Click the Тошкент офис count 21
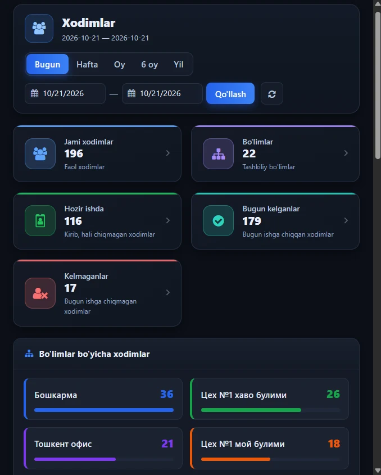Viewport: 381px width, 475px height. [x=167, y=444]
